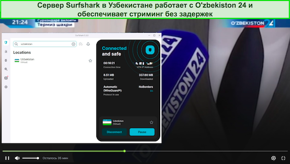Click the search magnifier inside location search box
The image size is (290, 164).
(16, 44)
